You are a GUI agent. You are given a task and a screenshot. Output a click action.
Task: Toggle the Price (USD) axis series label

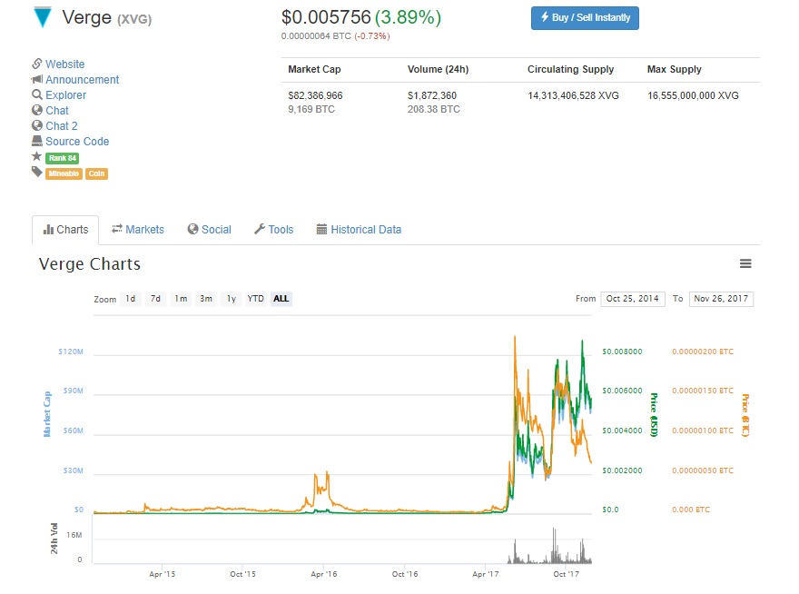pyautogui.click(x=655, y=414)
